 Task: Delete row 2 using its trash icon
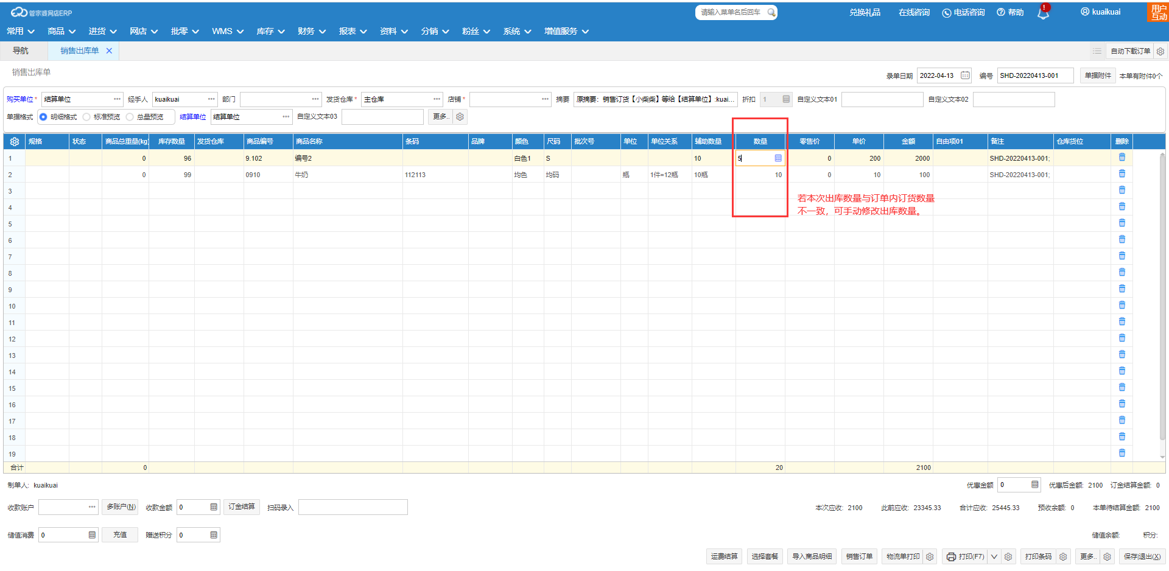pos(1122,174)
